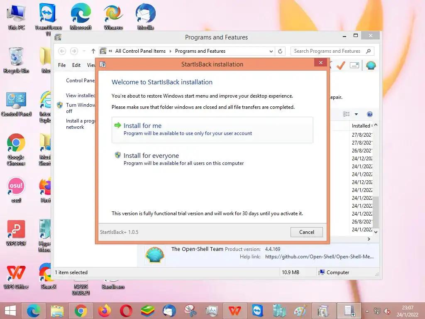Close the StartIsBack installation dialog

coord(321,63)
